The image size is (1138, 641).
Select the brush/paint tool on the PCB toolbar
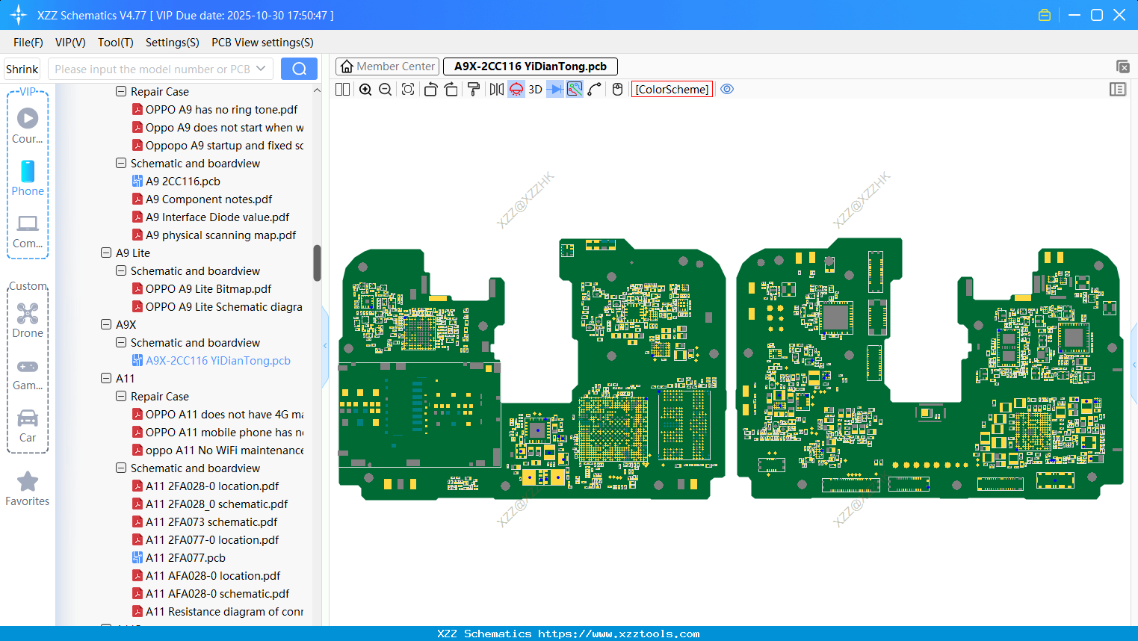click(474, 89)
